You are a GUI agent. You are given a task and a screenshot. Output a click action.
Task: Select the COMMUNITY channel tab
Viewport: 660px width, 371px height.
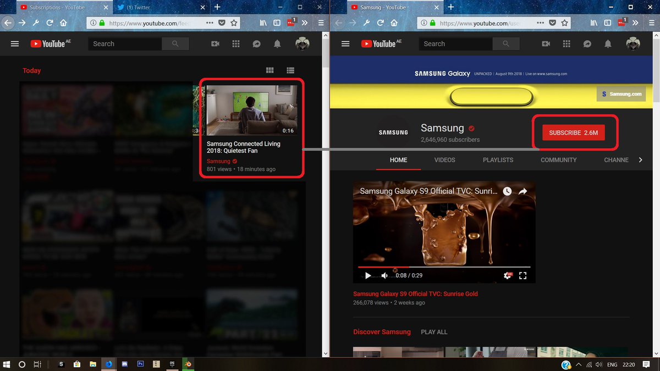pyautogui.click(x=559, y=160)
